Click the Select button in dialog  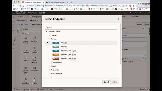[115, 82]
